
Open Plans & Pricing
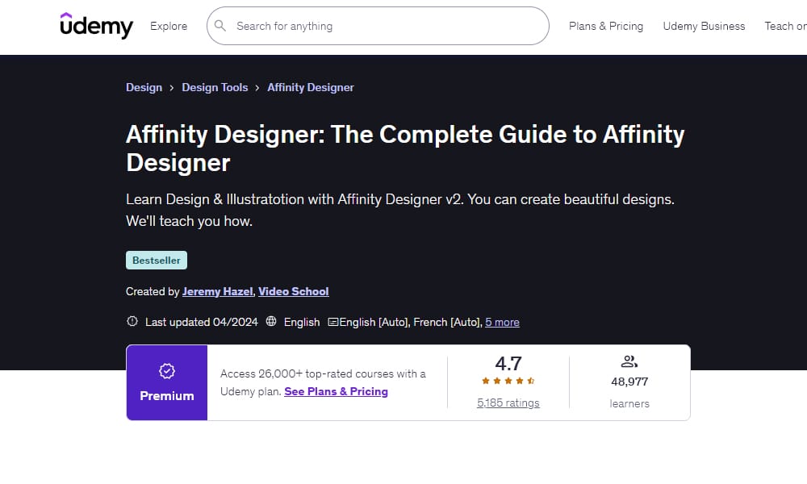click(606, 26)
